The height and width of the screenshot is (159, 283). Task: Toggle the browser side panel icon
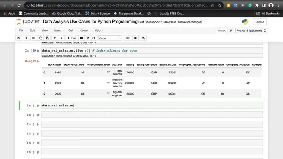click(x=264, y=5)
